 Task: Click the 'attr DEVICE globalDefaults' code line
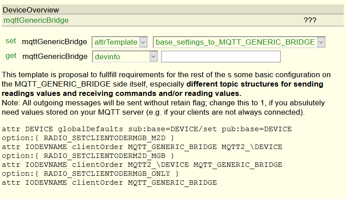coord(147,129)
